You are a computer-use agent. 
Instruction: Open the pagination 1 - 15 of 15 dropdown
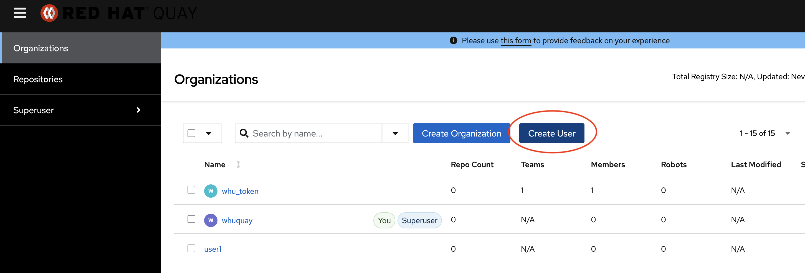tap(788, 133)
